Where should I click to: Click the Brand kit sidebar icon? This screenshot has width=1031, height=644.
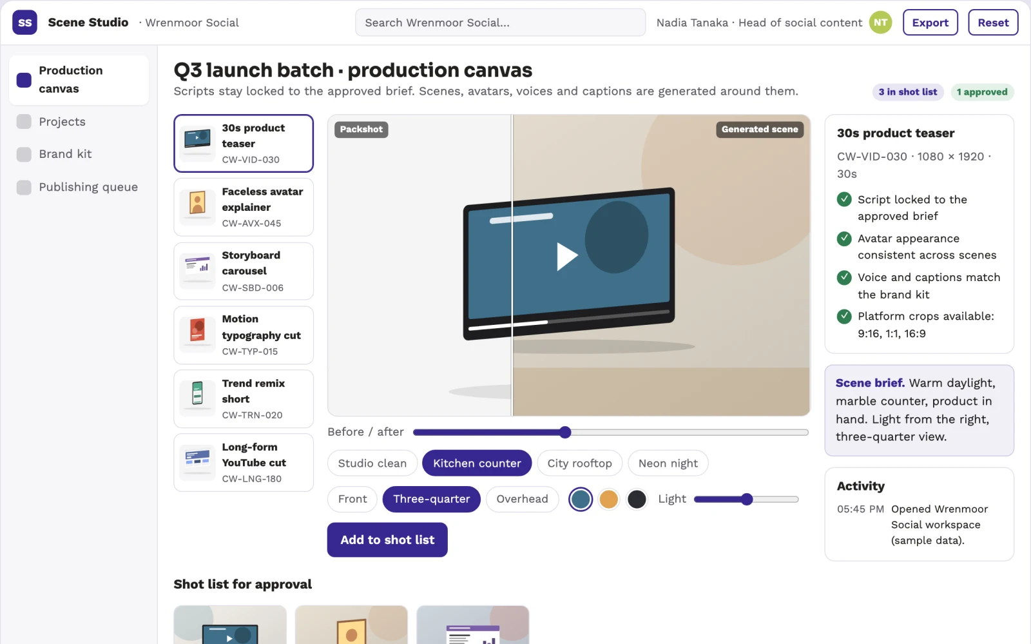24,154
